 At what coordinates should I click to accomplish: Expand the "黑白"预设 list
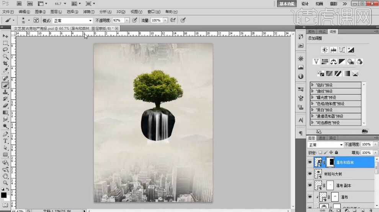coord(312,110)
